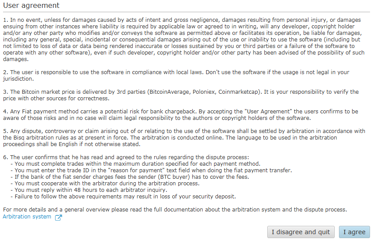
Task: Click clause 2 about compliance with local laws
Action: coord(176,75)
